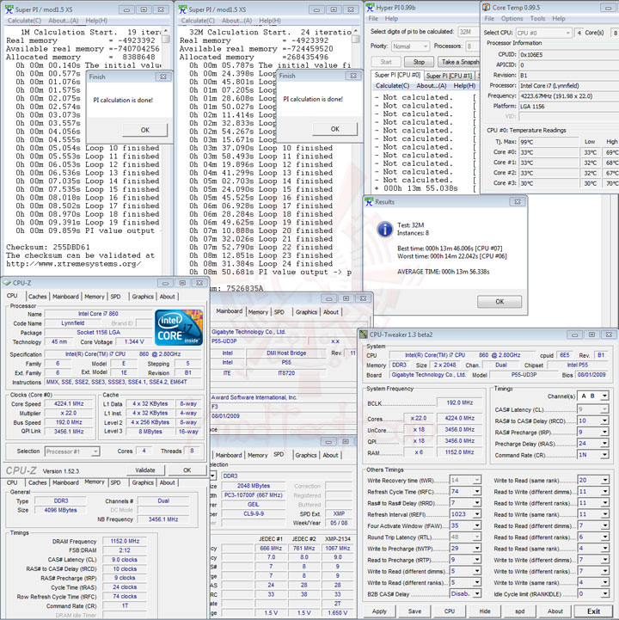Expand the Precharge Delay (tRAS) dropdown
This screenshot has width=619, height=620.
pos(604,444)
